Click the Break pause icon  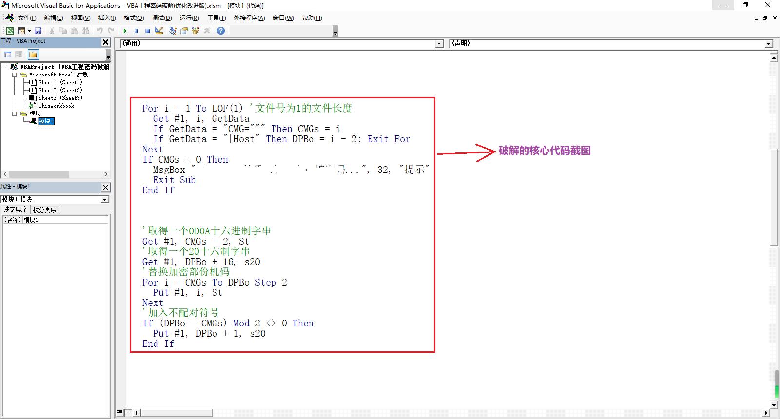click(x=136, y=31)
